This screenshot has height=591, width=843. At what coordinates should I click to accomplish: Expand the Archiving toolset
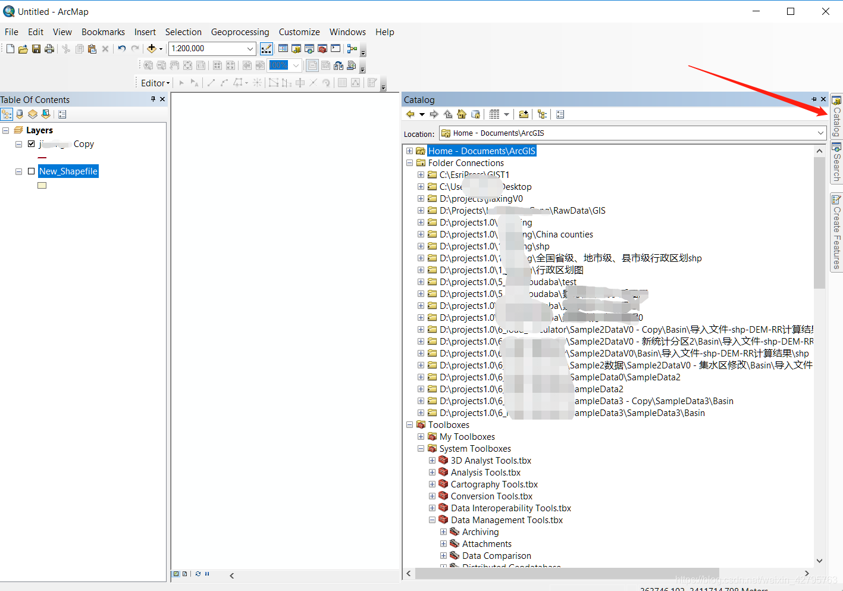point(443,532)
